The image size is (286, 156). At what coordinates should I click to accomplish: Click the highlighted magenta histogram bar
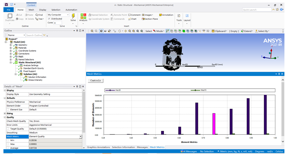pos(214,124)
